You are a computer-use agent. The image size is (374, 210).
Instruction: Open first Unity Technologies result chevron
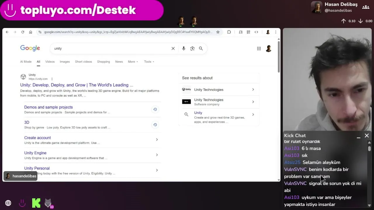tap(253, 90)
